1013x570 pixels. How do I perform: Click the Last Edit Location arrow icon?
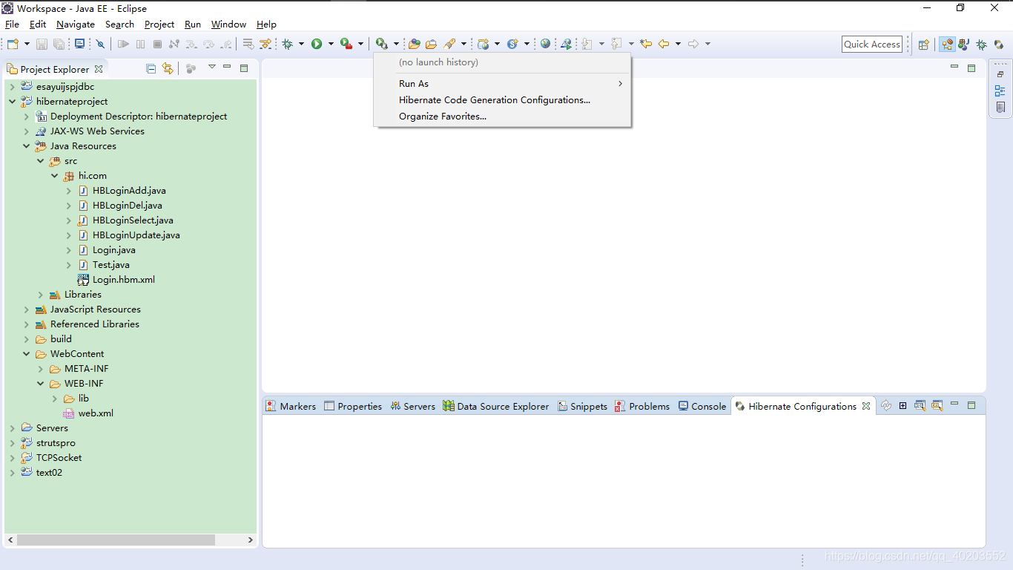[646, 45]
